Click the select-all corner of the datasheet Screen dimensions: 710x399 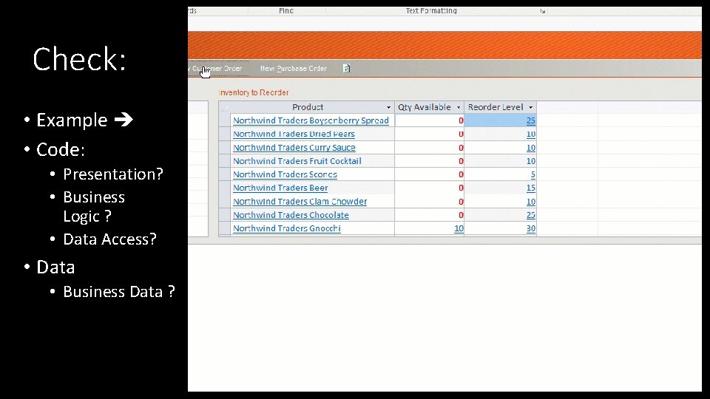tap(224, 108)
